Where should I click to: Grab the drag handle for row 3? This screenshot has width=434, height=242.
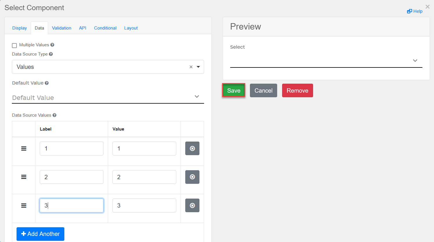[24, 206]
